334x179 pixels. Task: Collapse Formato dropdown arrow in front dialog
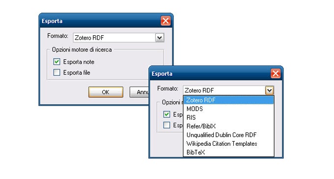click(270, 90)
